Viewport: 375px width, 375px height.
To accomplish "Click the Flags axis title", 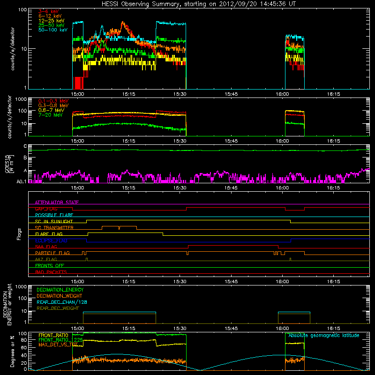I will 19,234.
